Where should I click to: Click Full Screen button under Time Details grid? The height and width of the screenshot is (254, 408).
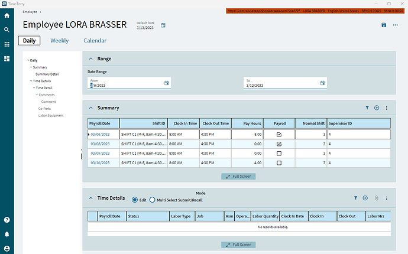pyautogui.click(x=238, y=245)
